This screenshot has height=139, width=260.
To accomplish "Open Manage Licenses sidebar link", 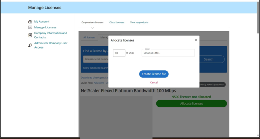I will [45, 27].
